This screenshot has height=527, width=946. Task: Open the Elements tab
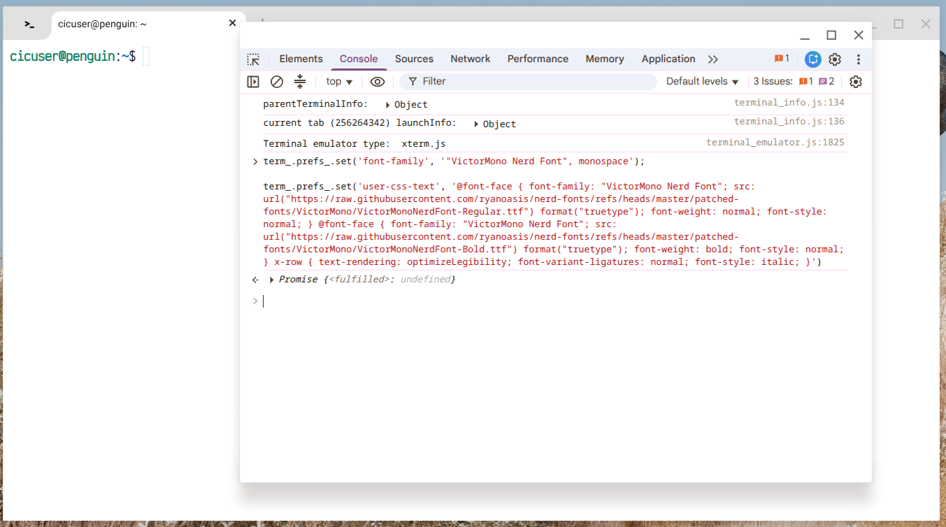pos(301,59)
